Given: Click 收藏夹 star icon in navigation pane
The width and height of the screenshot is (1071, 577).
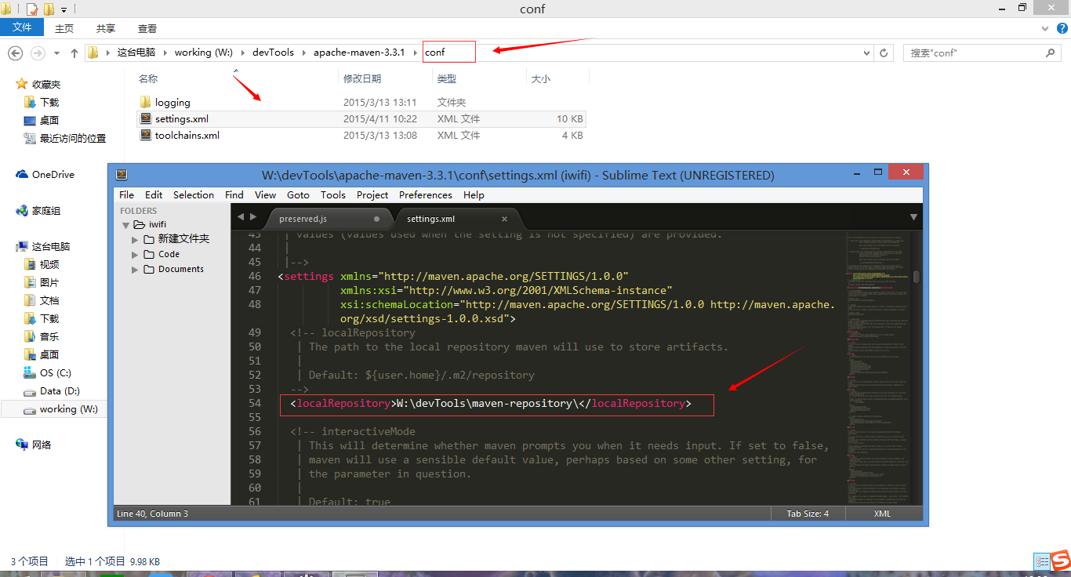Looking at the screenshot, I should point(21,84).
